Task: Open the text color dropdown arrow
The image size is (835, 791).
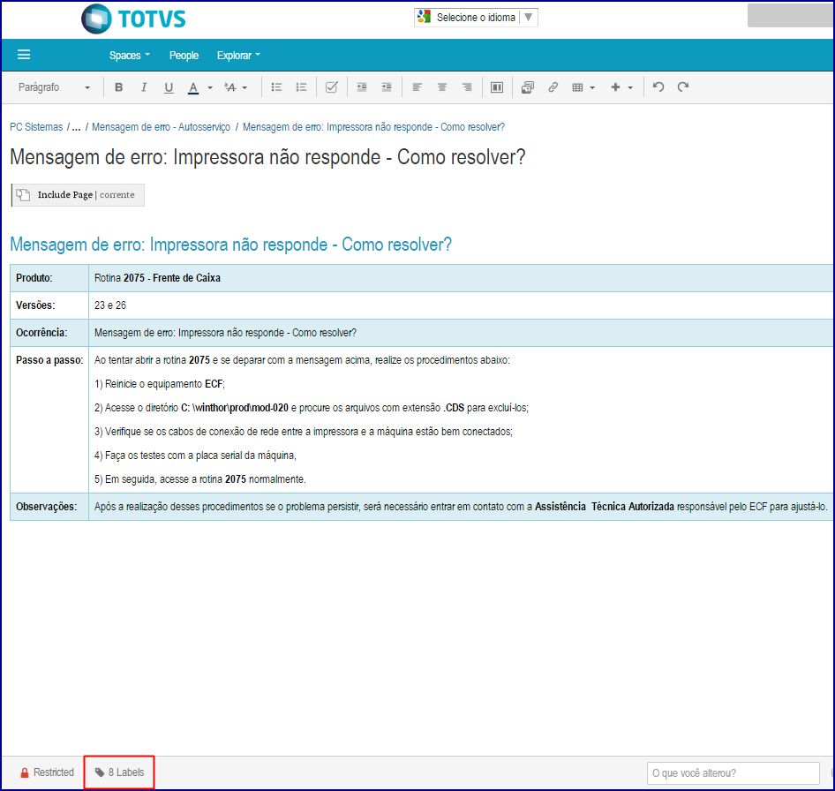Action: tap(210, 88)
